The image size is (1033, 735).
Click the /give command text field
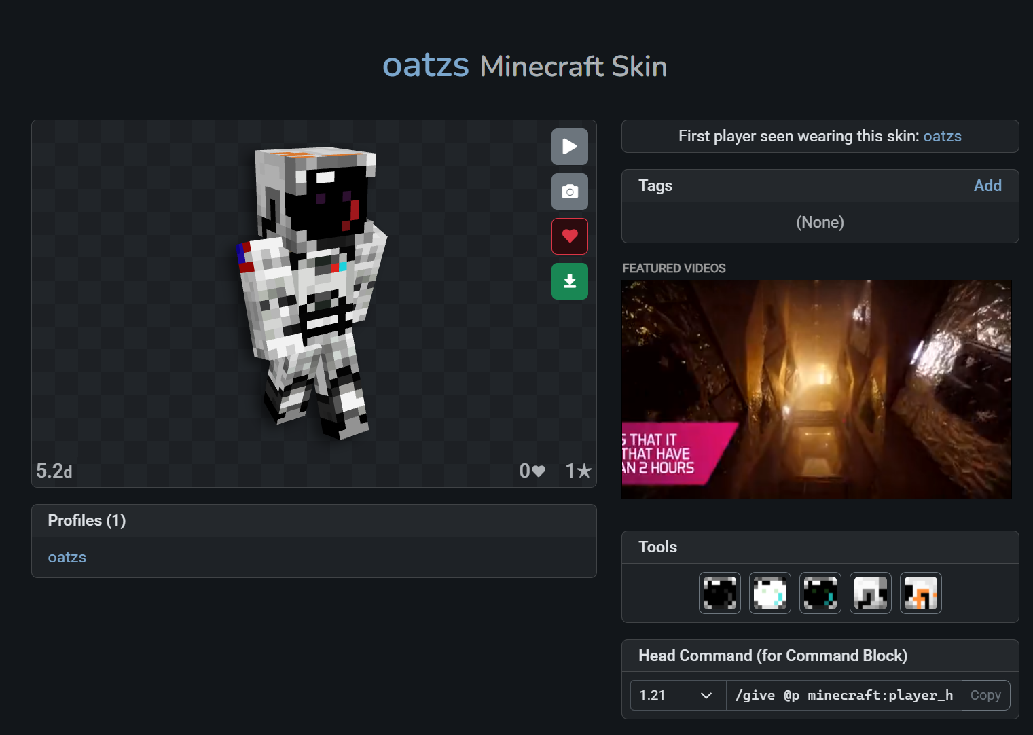tap(844, 695)
